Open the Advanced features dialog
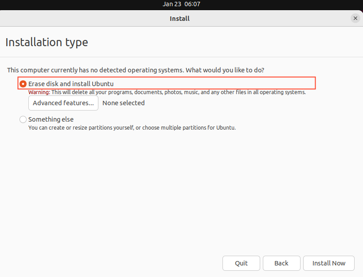The width and height of the screenshot is (363, 277). 63,103
